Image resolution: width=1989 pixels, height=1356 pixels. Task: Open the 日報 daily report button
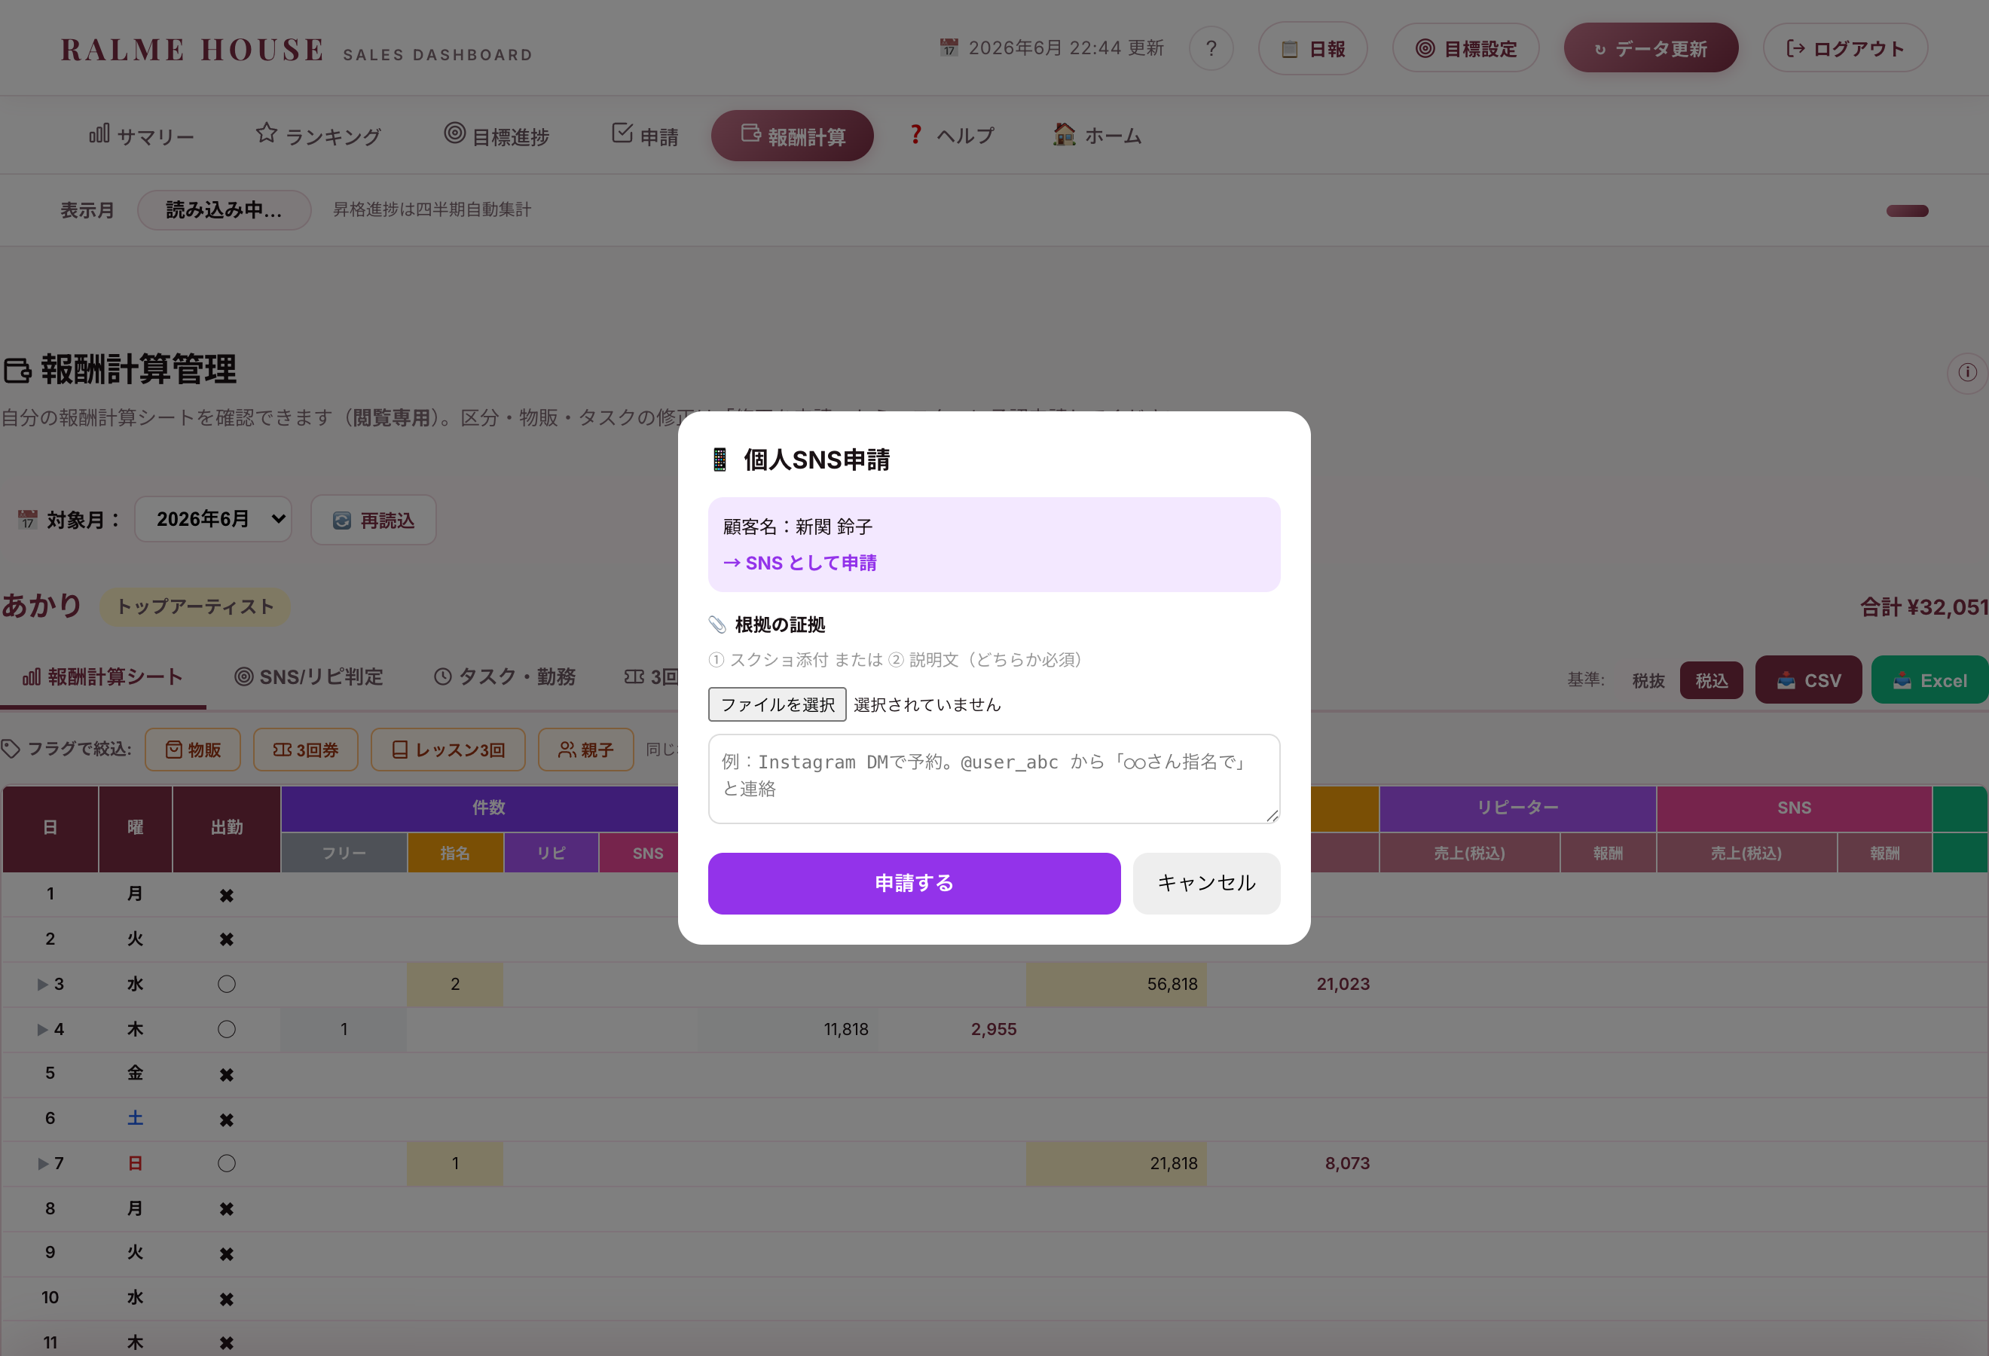[x=1312, y=49]
